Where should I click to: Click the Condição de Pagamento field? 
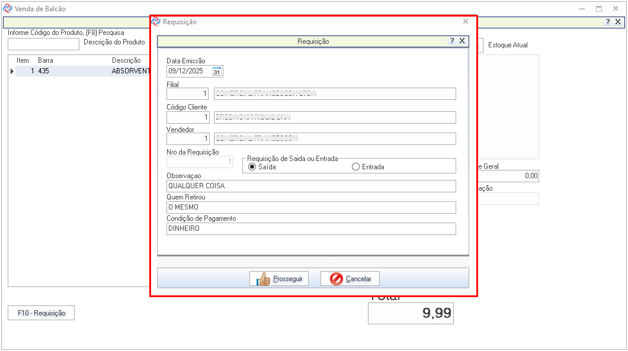coord(311,229)
